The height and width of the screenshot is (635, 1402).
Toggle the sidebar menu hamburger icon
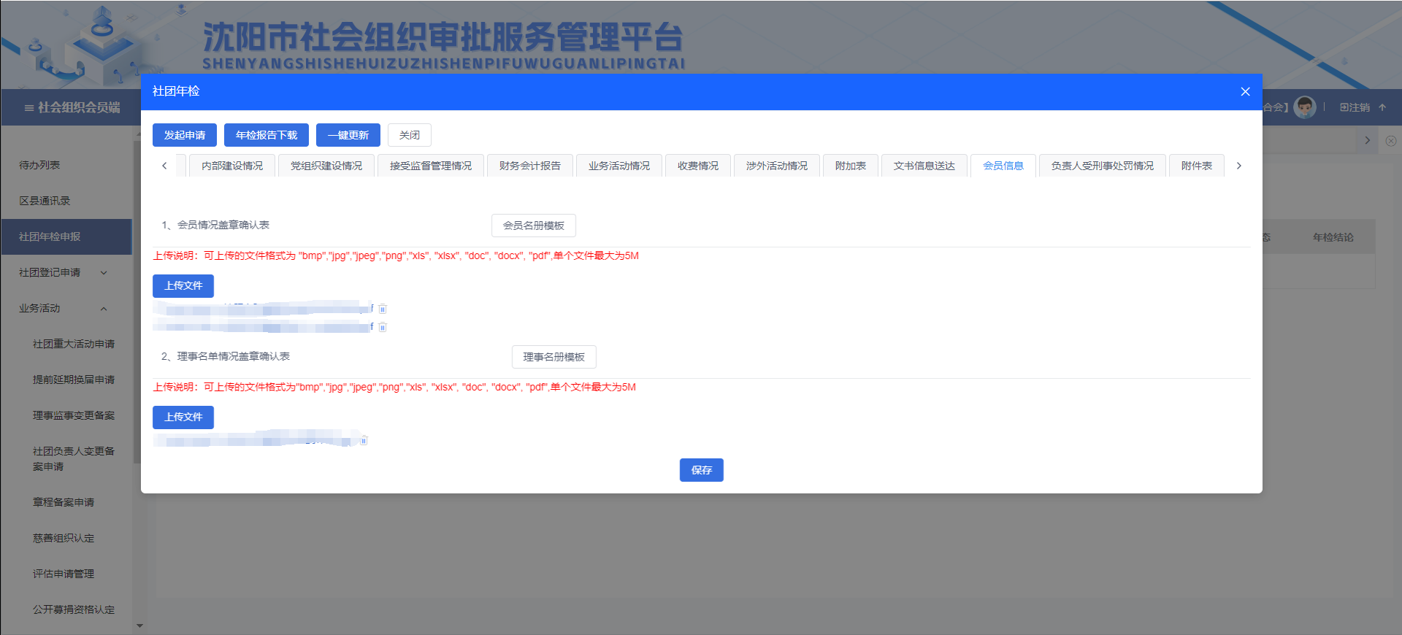click(x=29, y=108)
